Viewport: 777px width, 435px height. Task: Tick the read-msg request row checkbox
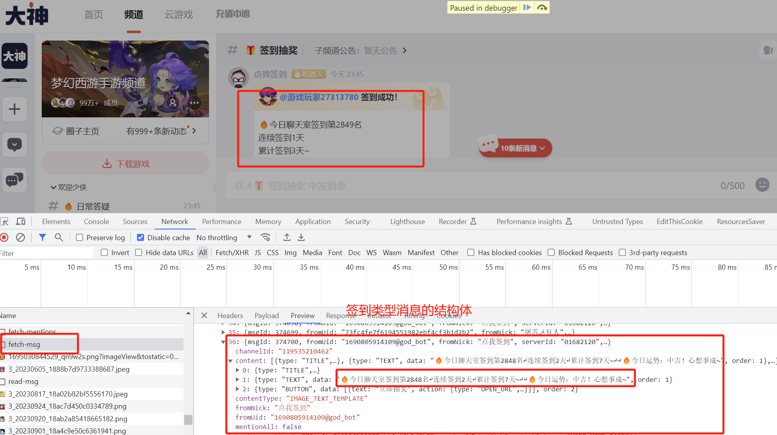coord(3,381)
